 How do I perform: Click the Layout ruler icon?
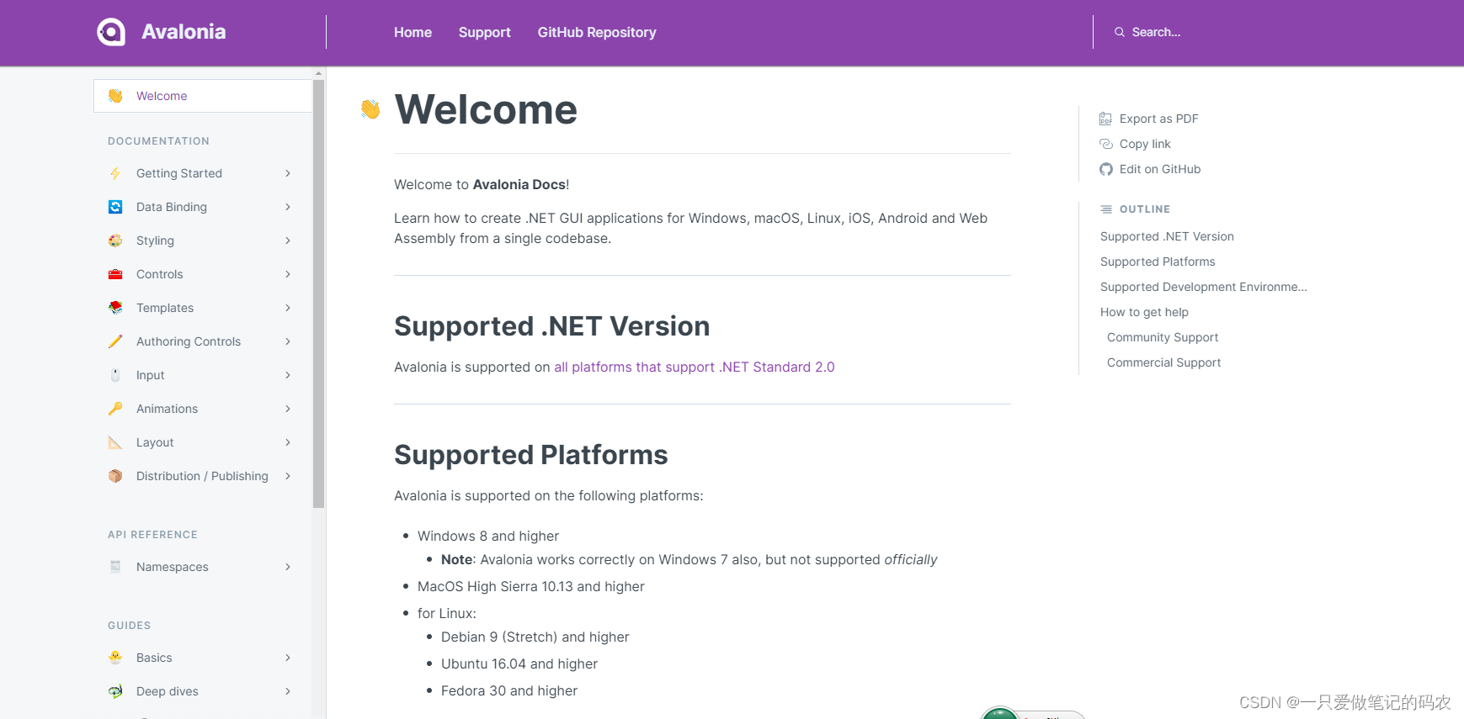click(x=115, y=442)
